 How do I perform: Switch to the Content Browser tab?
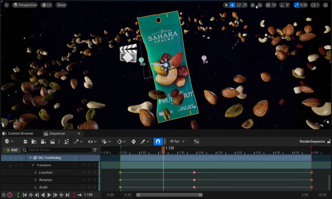pos(18,133)
